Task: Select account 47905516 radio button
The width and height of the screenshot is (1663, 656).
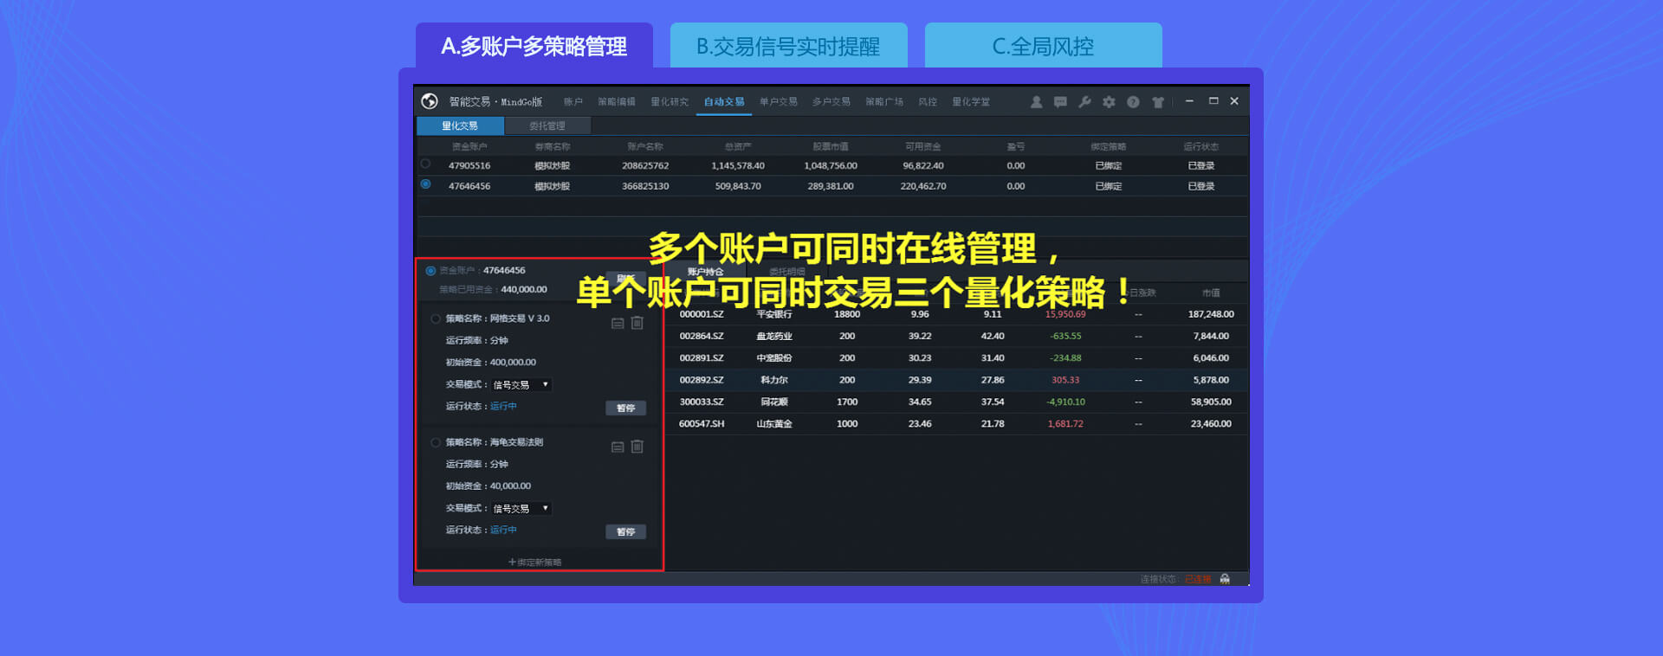Action: click(x=425, y=164)
